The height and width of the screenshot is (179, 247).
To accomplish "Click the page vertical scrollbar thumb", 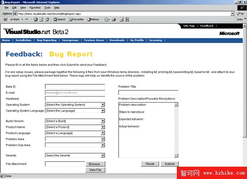I will [x=245, y=82].
